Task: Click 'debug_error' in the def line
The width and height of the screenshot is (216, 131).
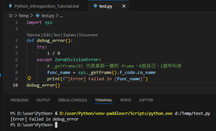Action: tap(51, 41)
